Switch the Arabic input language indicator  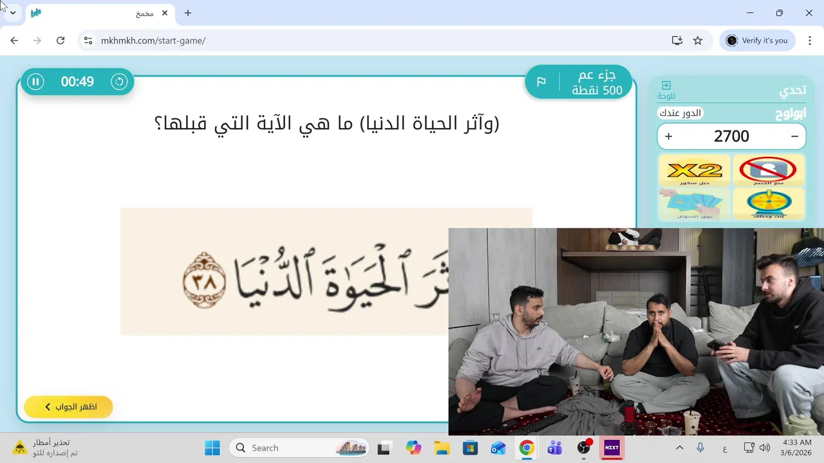coord(725,448)
